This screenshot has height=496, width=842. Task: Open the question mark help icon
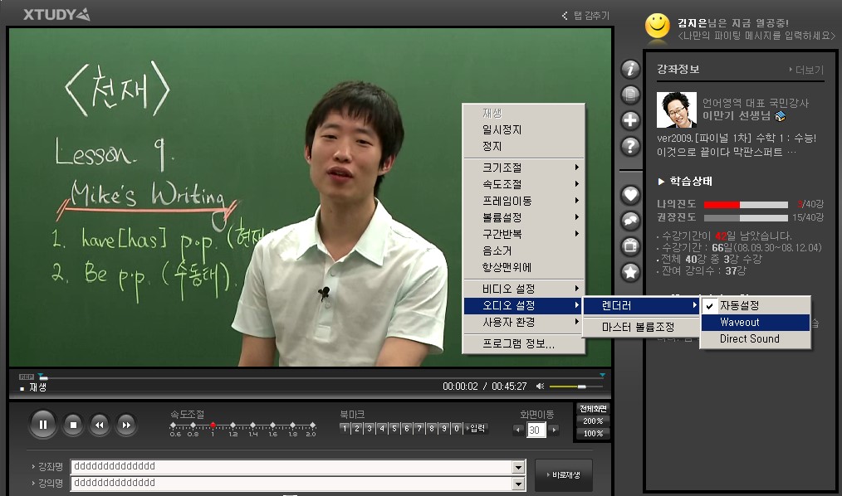(x=630, y=147)
